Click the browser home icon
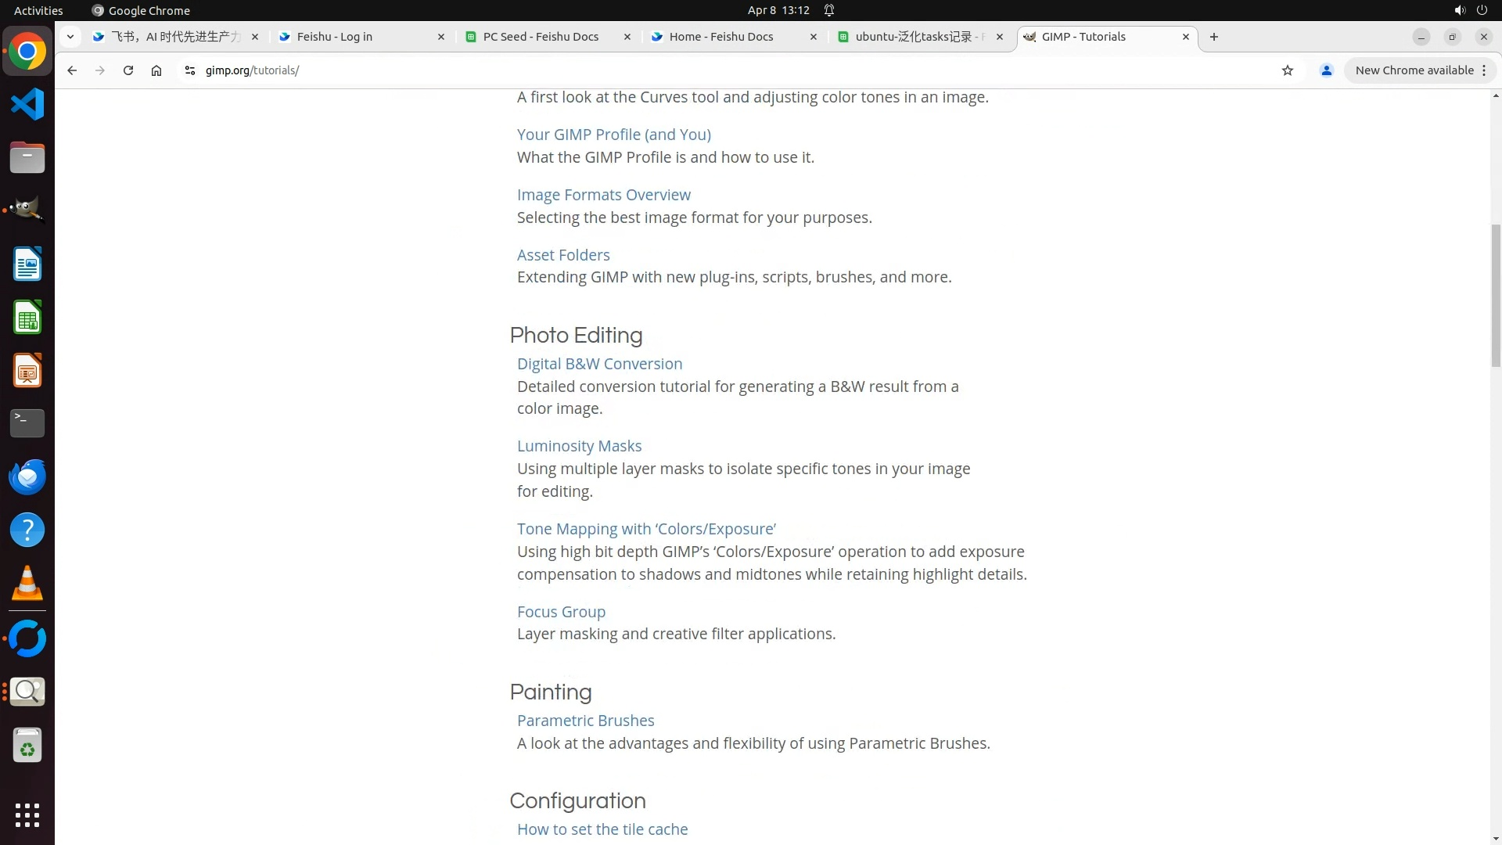 click(156, 70)
